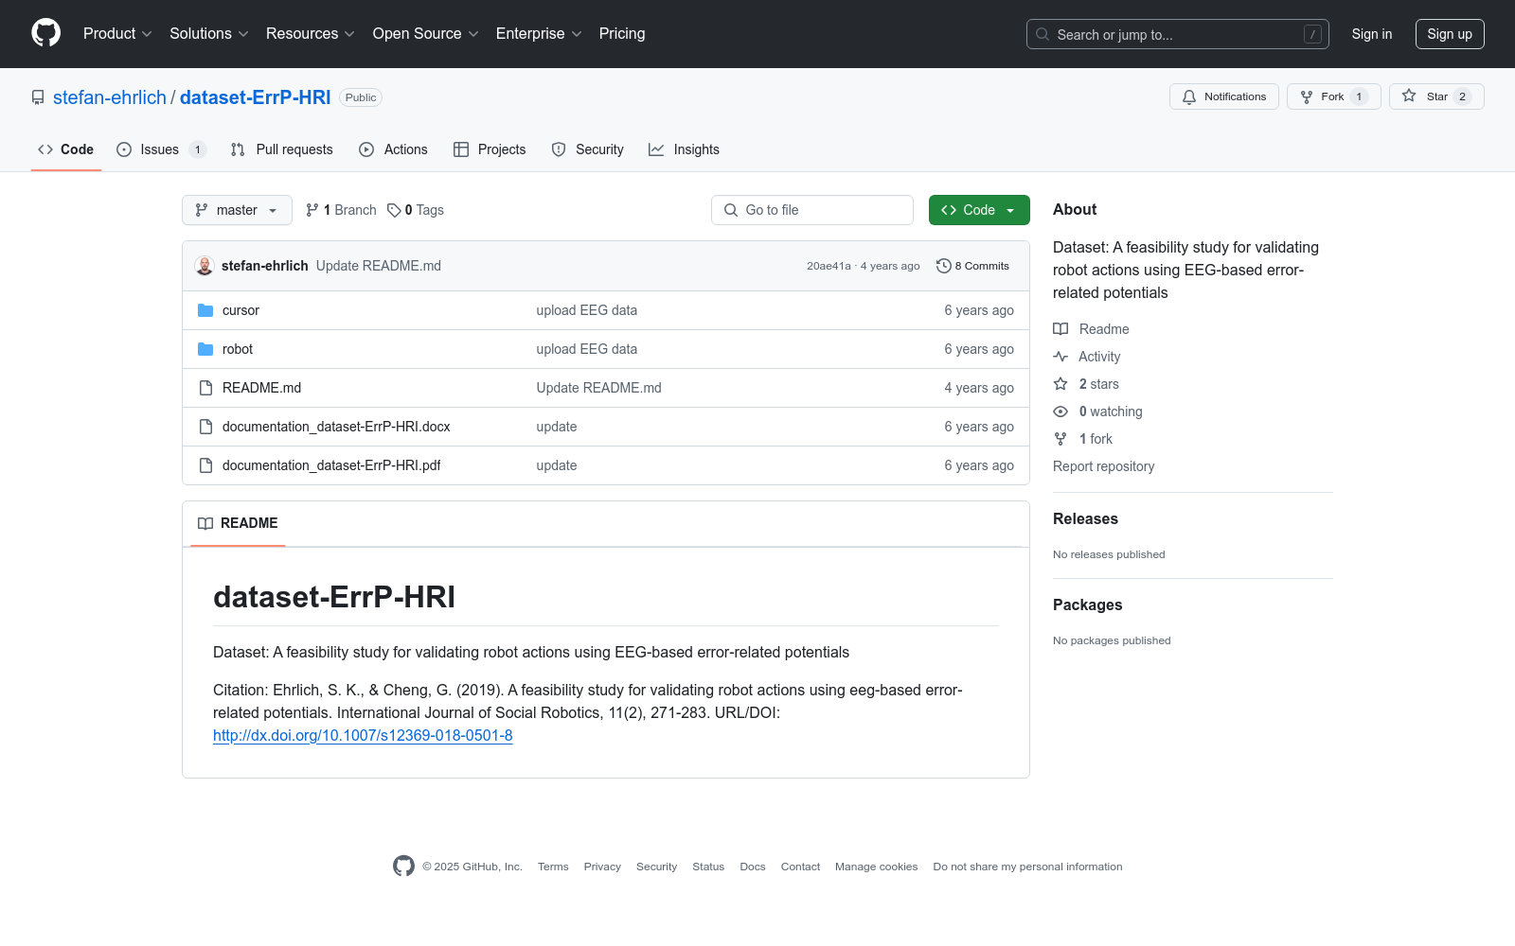The image size is (1515, 946).
Task: Click the Go to file search box
Action: [x=812, y=210]
